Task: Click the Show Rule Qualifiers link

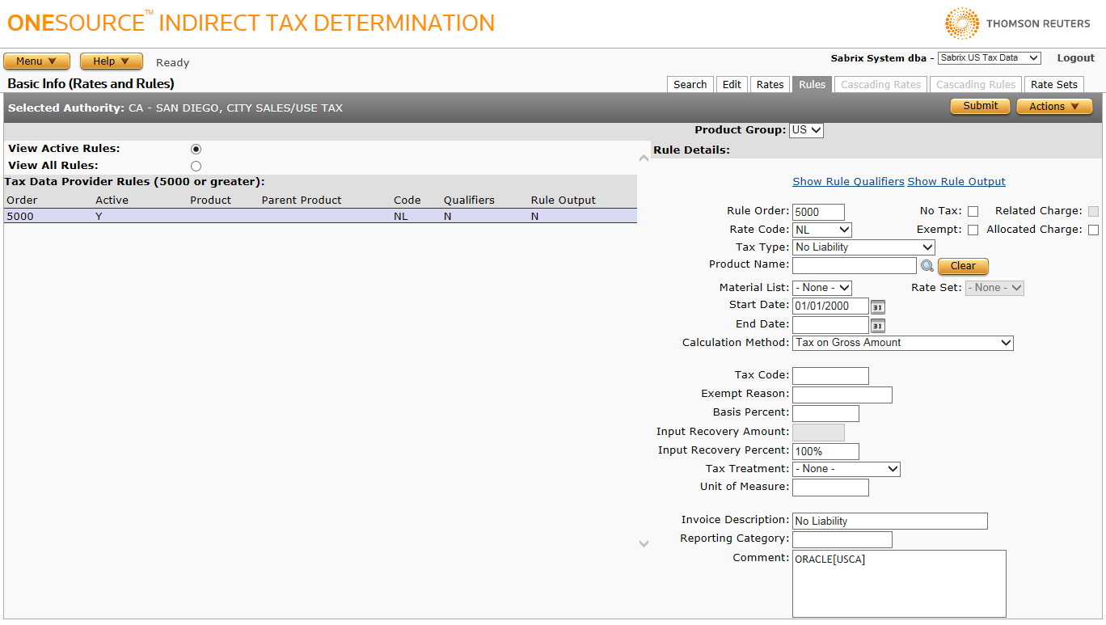Action: click(x=848, y=182)
